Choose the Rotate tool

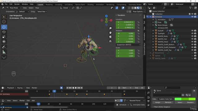click(x=4, y=32)
